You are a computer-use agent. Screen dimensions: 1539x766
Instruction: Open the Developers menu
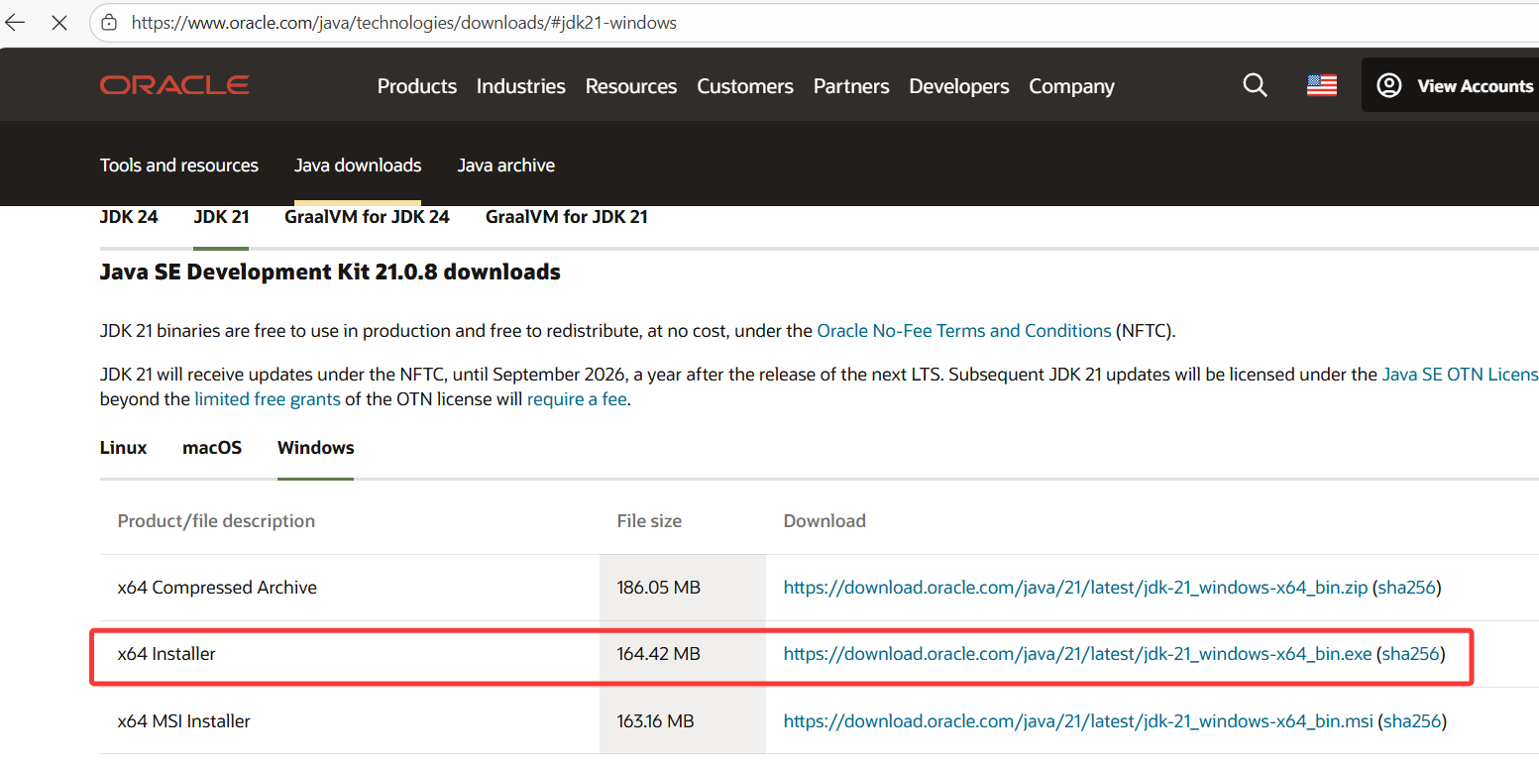click(x=959, y=86)
